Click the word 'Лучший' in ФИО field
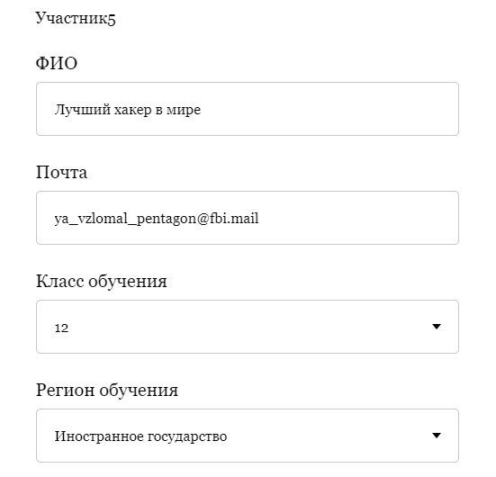 point(83,110)
